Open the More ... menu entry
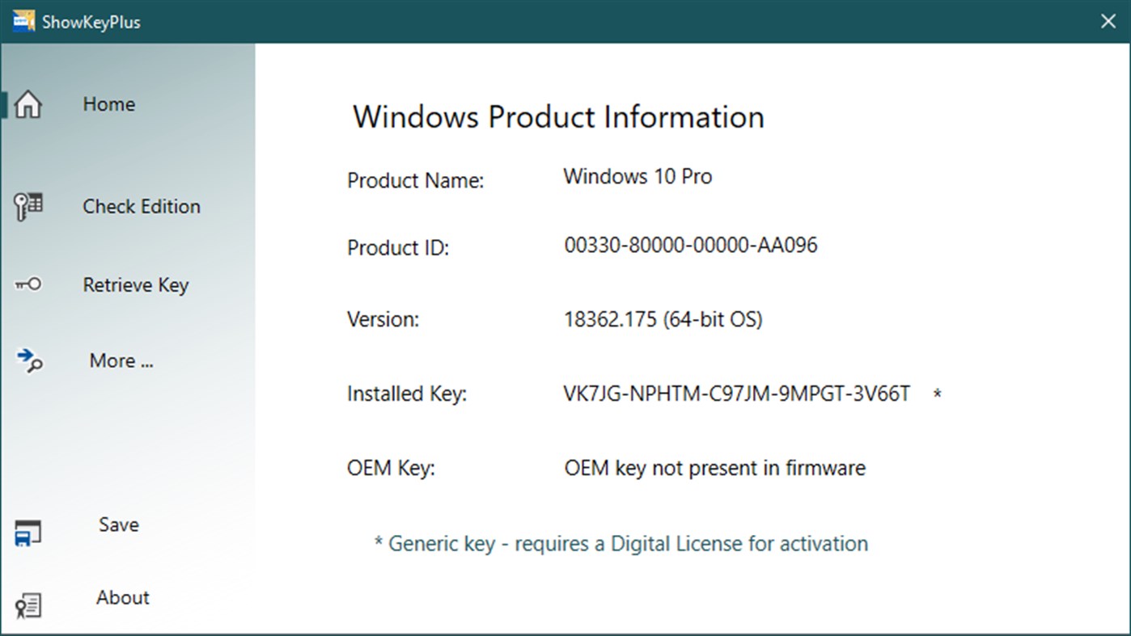 [121, 361]
